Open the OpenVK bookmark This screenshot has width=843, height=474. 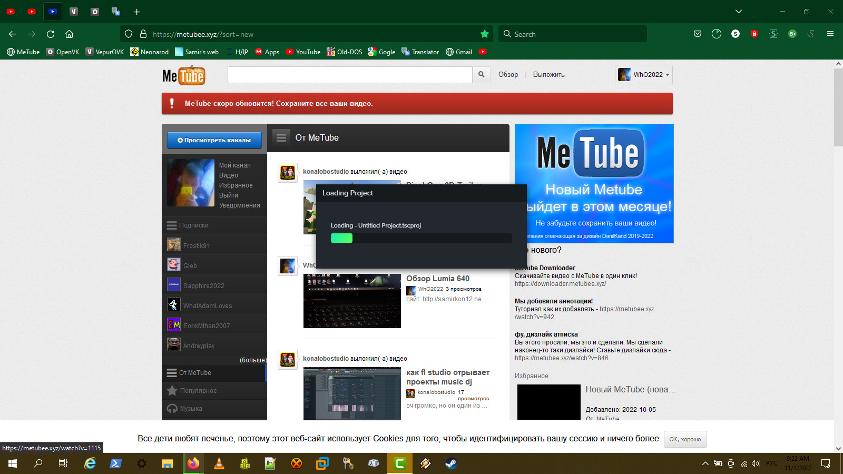63,52
